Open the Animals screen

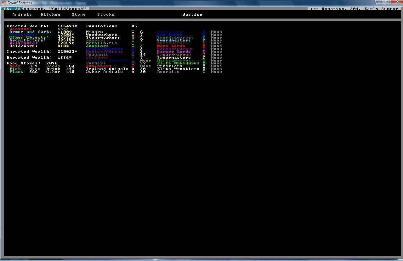click(x=22, y=14)
